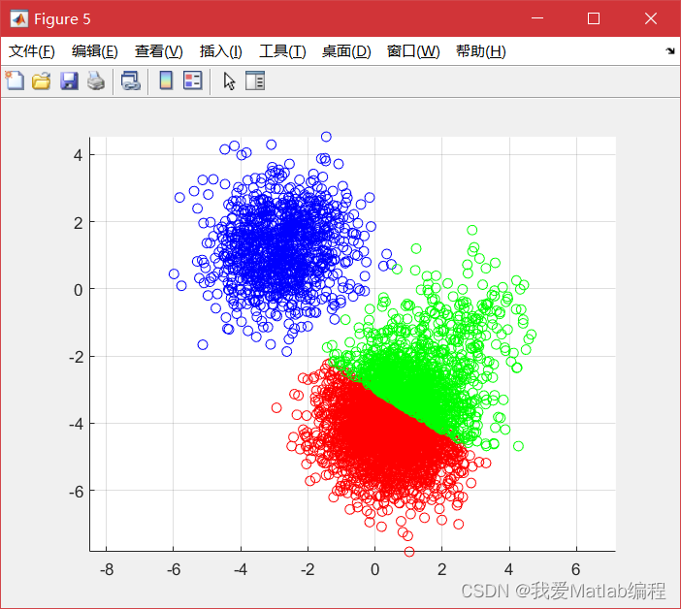Open the 帮助(H) menu
Viewport: 681px width, 609px height.
481,51
